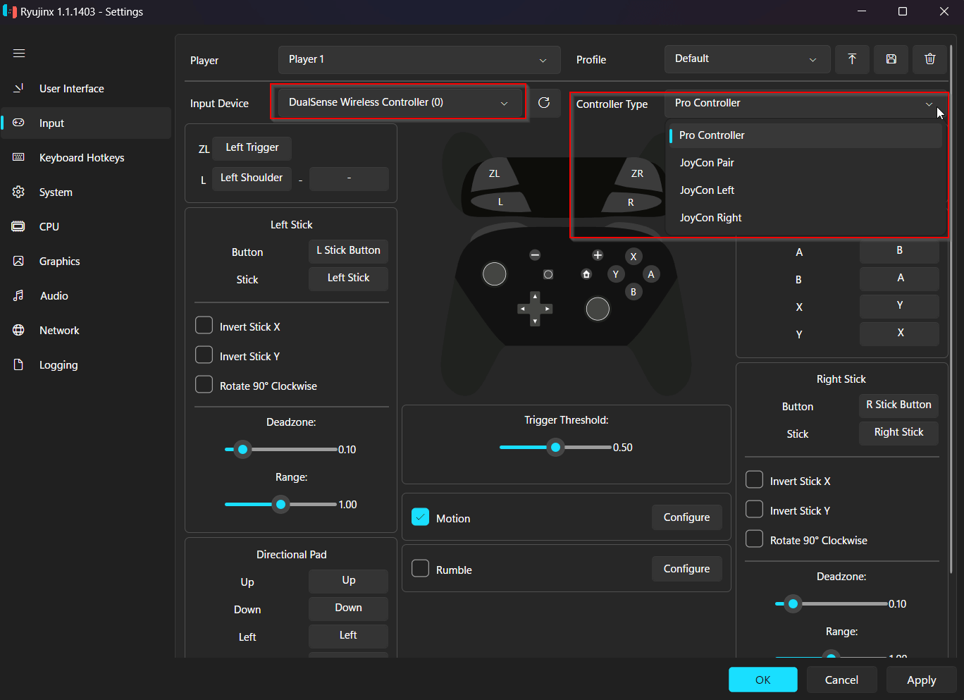Enable Invert Stick X for Right Stick
This screenshot has height=700, width=964.
coord(754,479)
